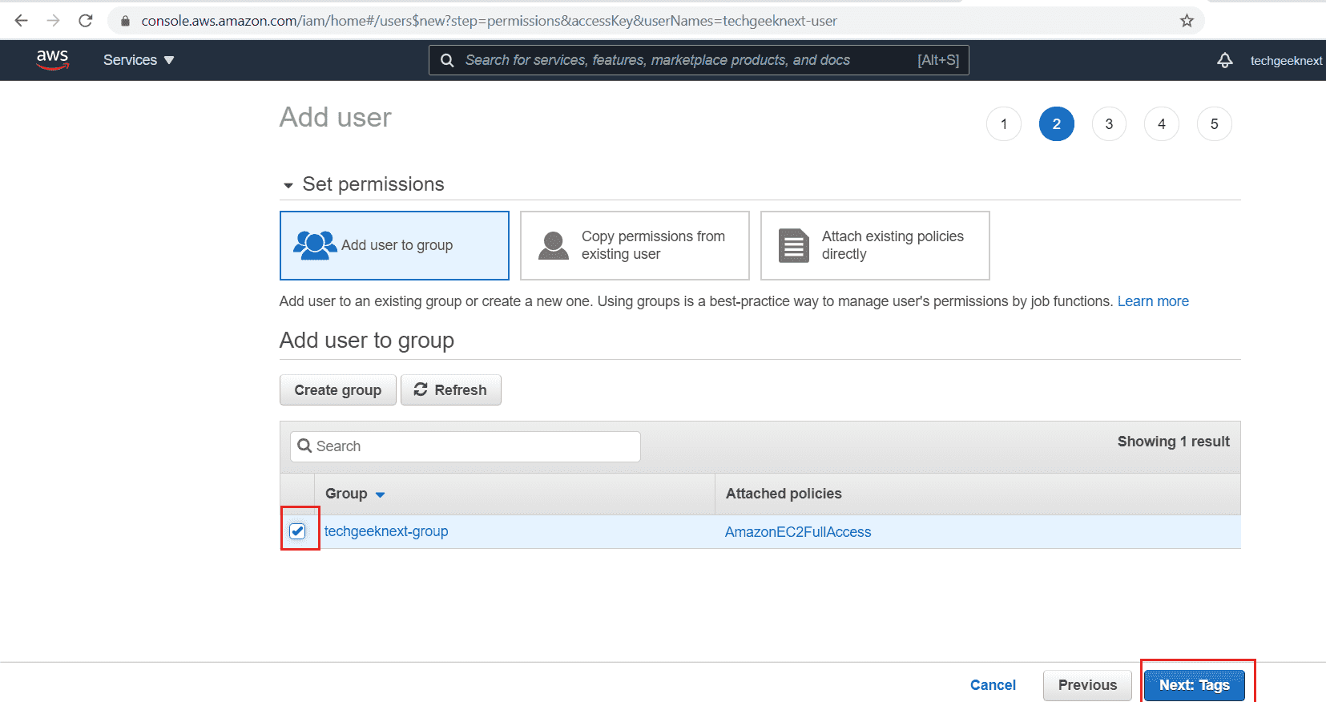
Task: Bookmark page with the star icon
Action: pyautogui.click(x=1187, y=21)
